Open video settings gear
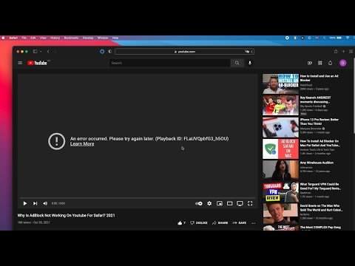The height and width of the screenshot is (266, 355). click(x=209, y=203)
